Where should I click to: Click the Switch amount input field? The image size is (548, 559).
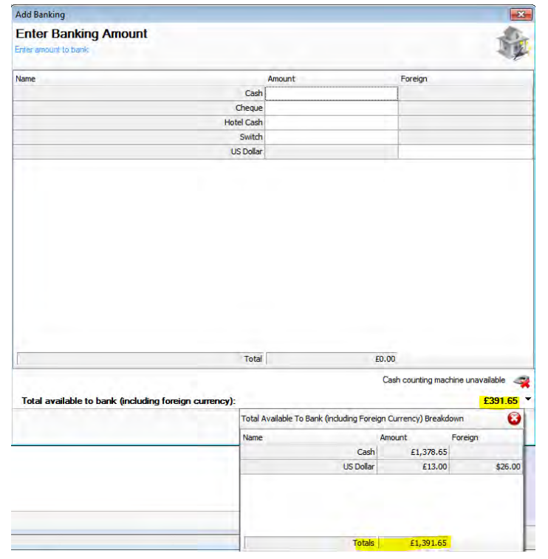(331, 137)
